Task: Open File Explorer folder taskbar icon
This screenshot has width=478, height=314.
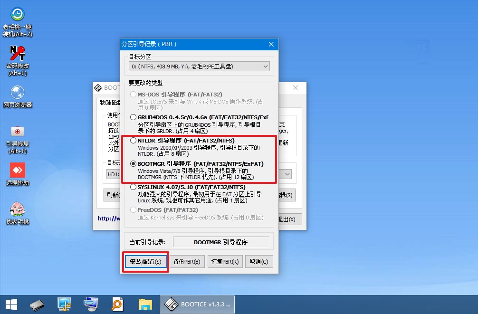Action: click(x=145, y=304)
